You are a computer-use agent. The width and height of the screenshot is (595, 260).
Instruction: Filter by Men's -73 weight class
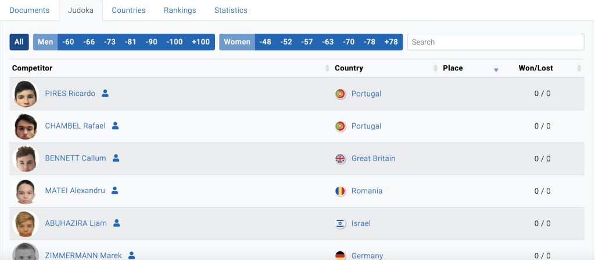click(110, 42)
